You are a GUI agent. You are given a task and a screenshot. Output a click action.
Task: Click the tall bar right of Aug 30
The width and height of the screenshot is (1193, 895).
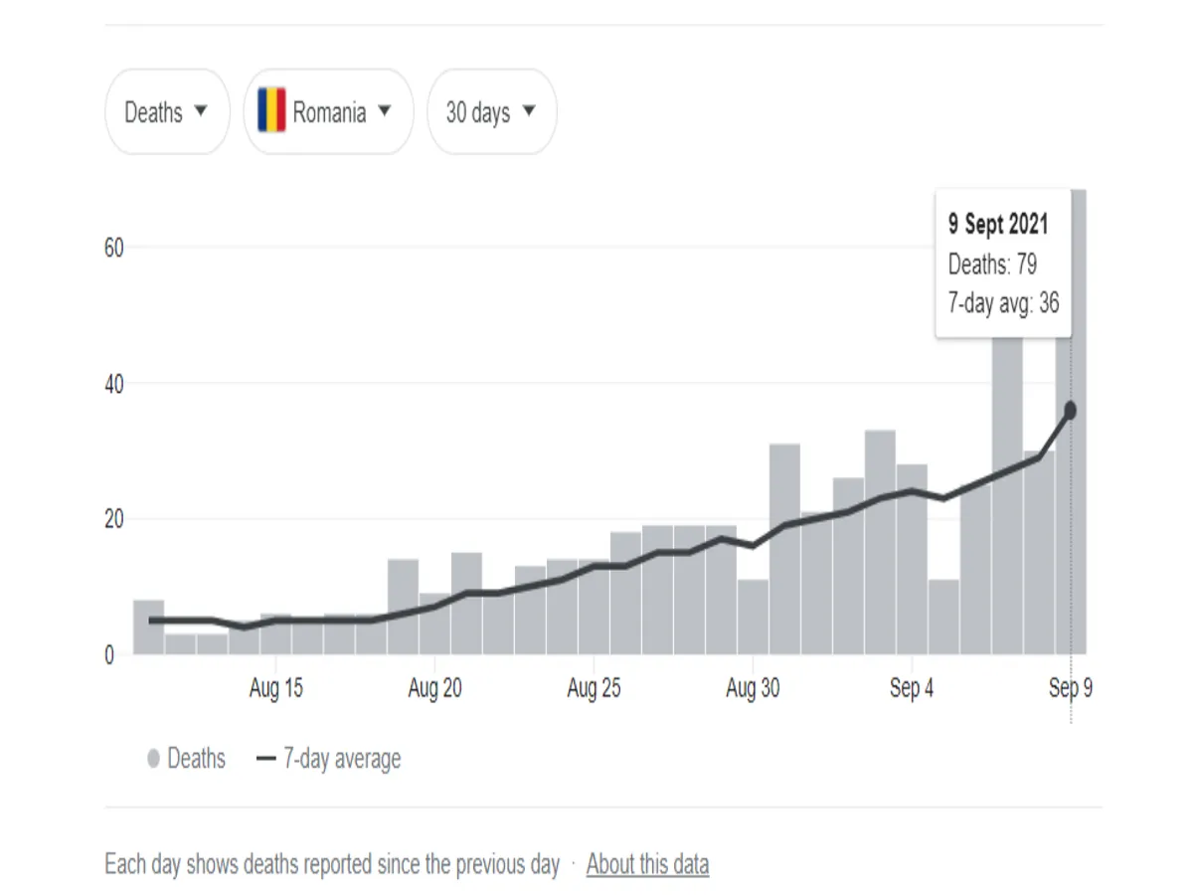coord(784,549)
